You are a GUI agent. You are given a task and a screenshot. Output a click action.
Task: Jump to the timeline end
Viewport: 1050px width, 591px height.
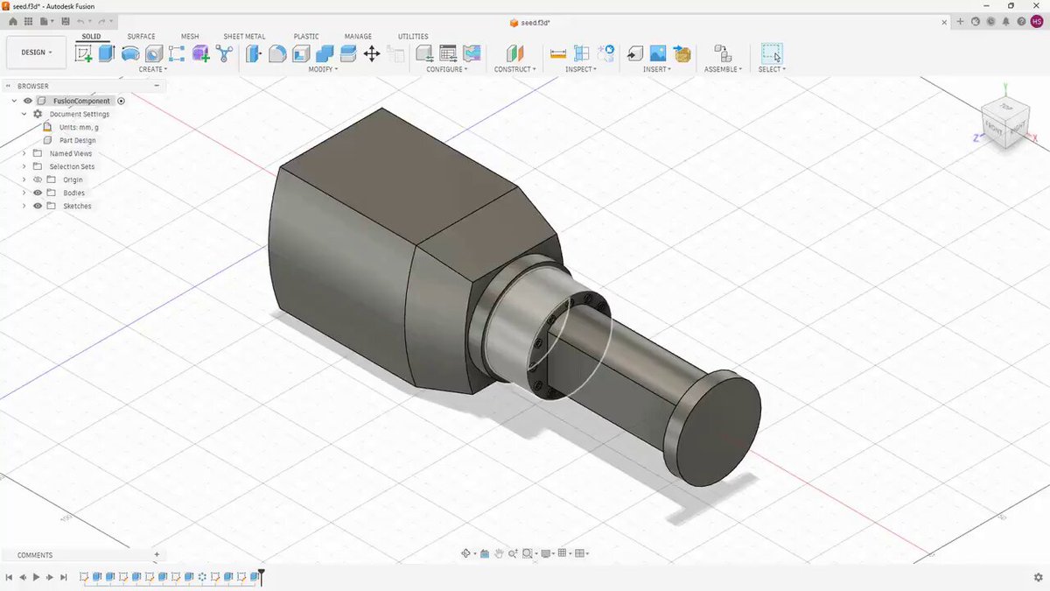(x=64, y=577)
